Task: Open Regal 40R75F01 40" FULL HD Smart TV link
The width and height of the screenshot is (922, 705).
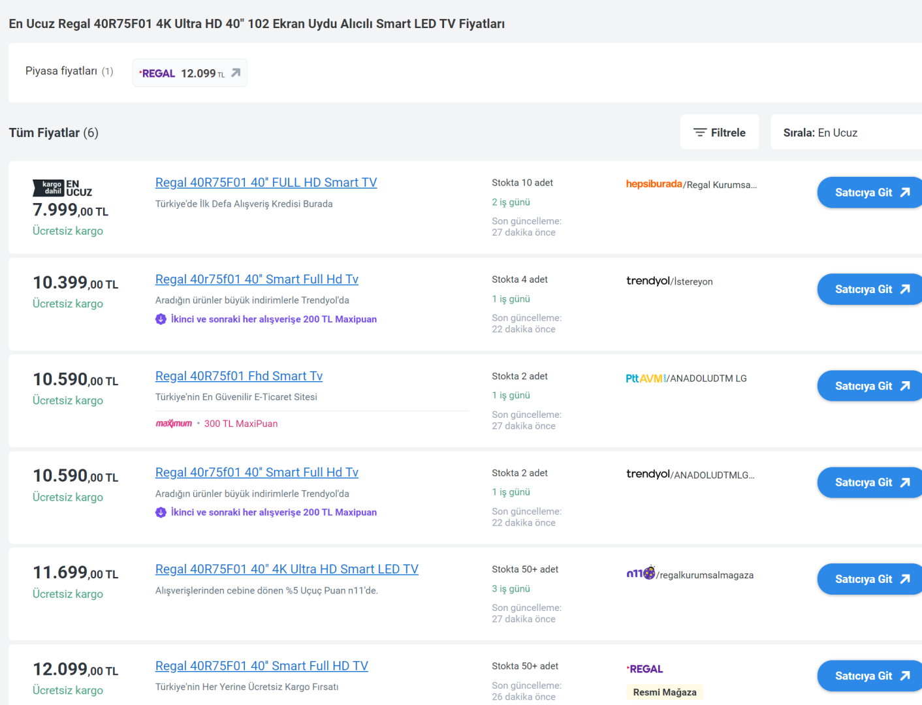Action: pyautogui.click(x=266, y=183)
